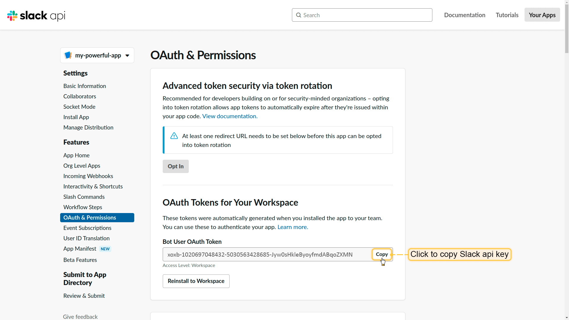Open the Learn more link
The width and height of the screenshot is (569, 320).
293,227
